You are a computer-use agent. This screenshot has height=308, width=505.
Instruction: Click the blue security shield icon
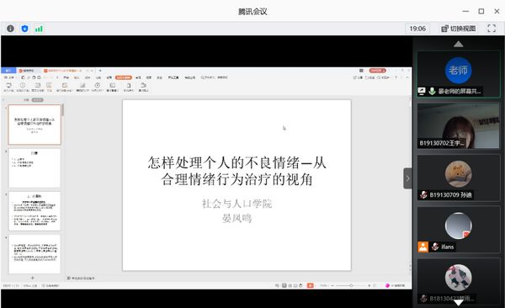(x=24, y=29)
